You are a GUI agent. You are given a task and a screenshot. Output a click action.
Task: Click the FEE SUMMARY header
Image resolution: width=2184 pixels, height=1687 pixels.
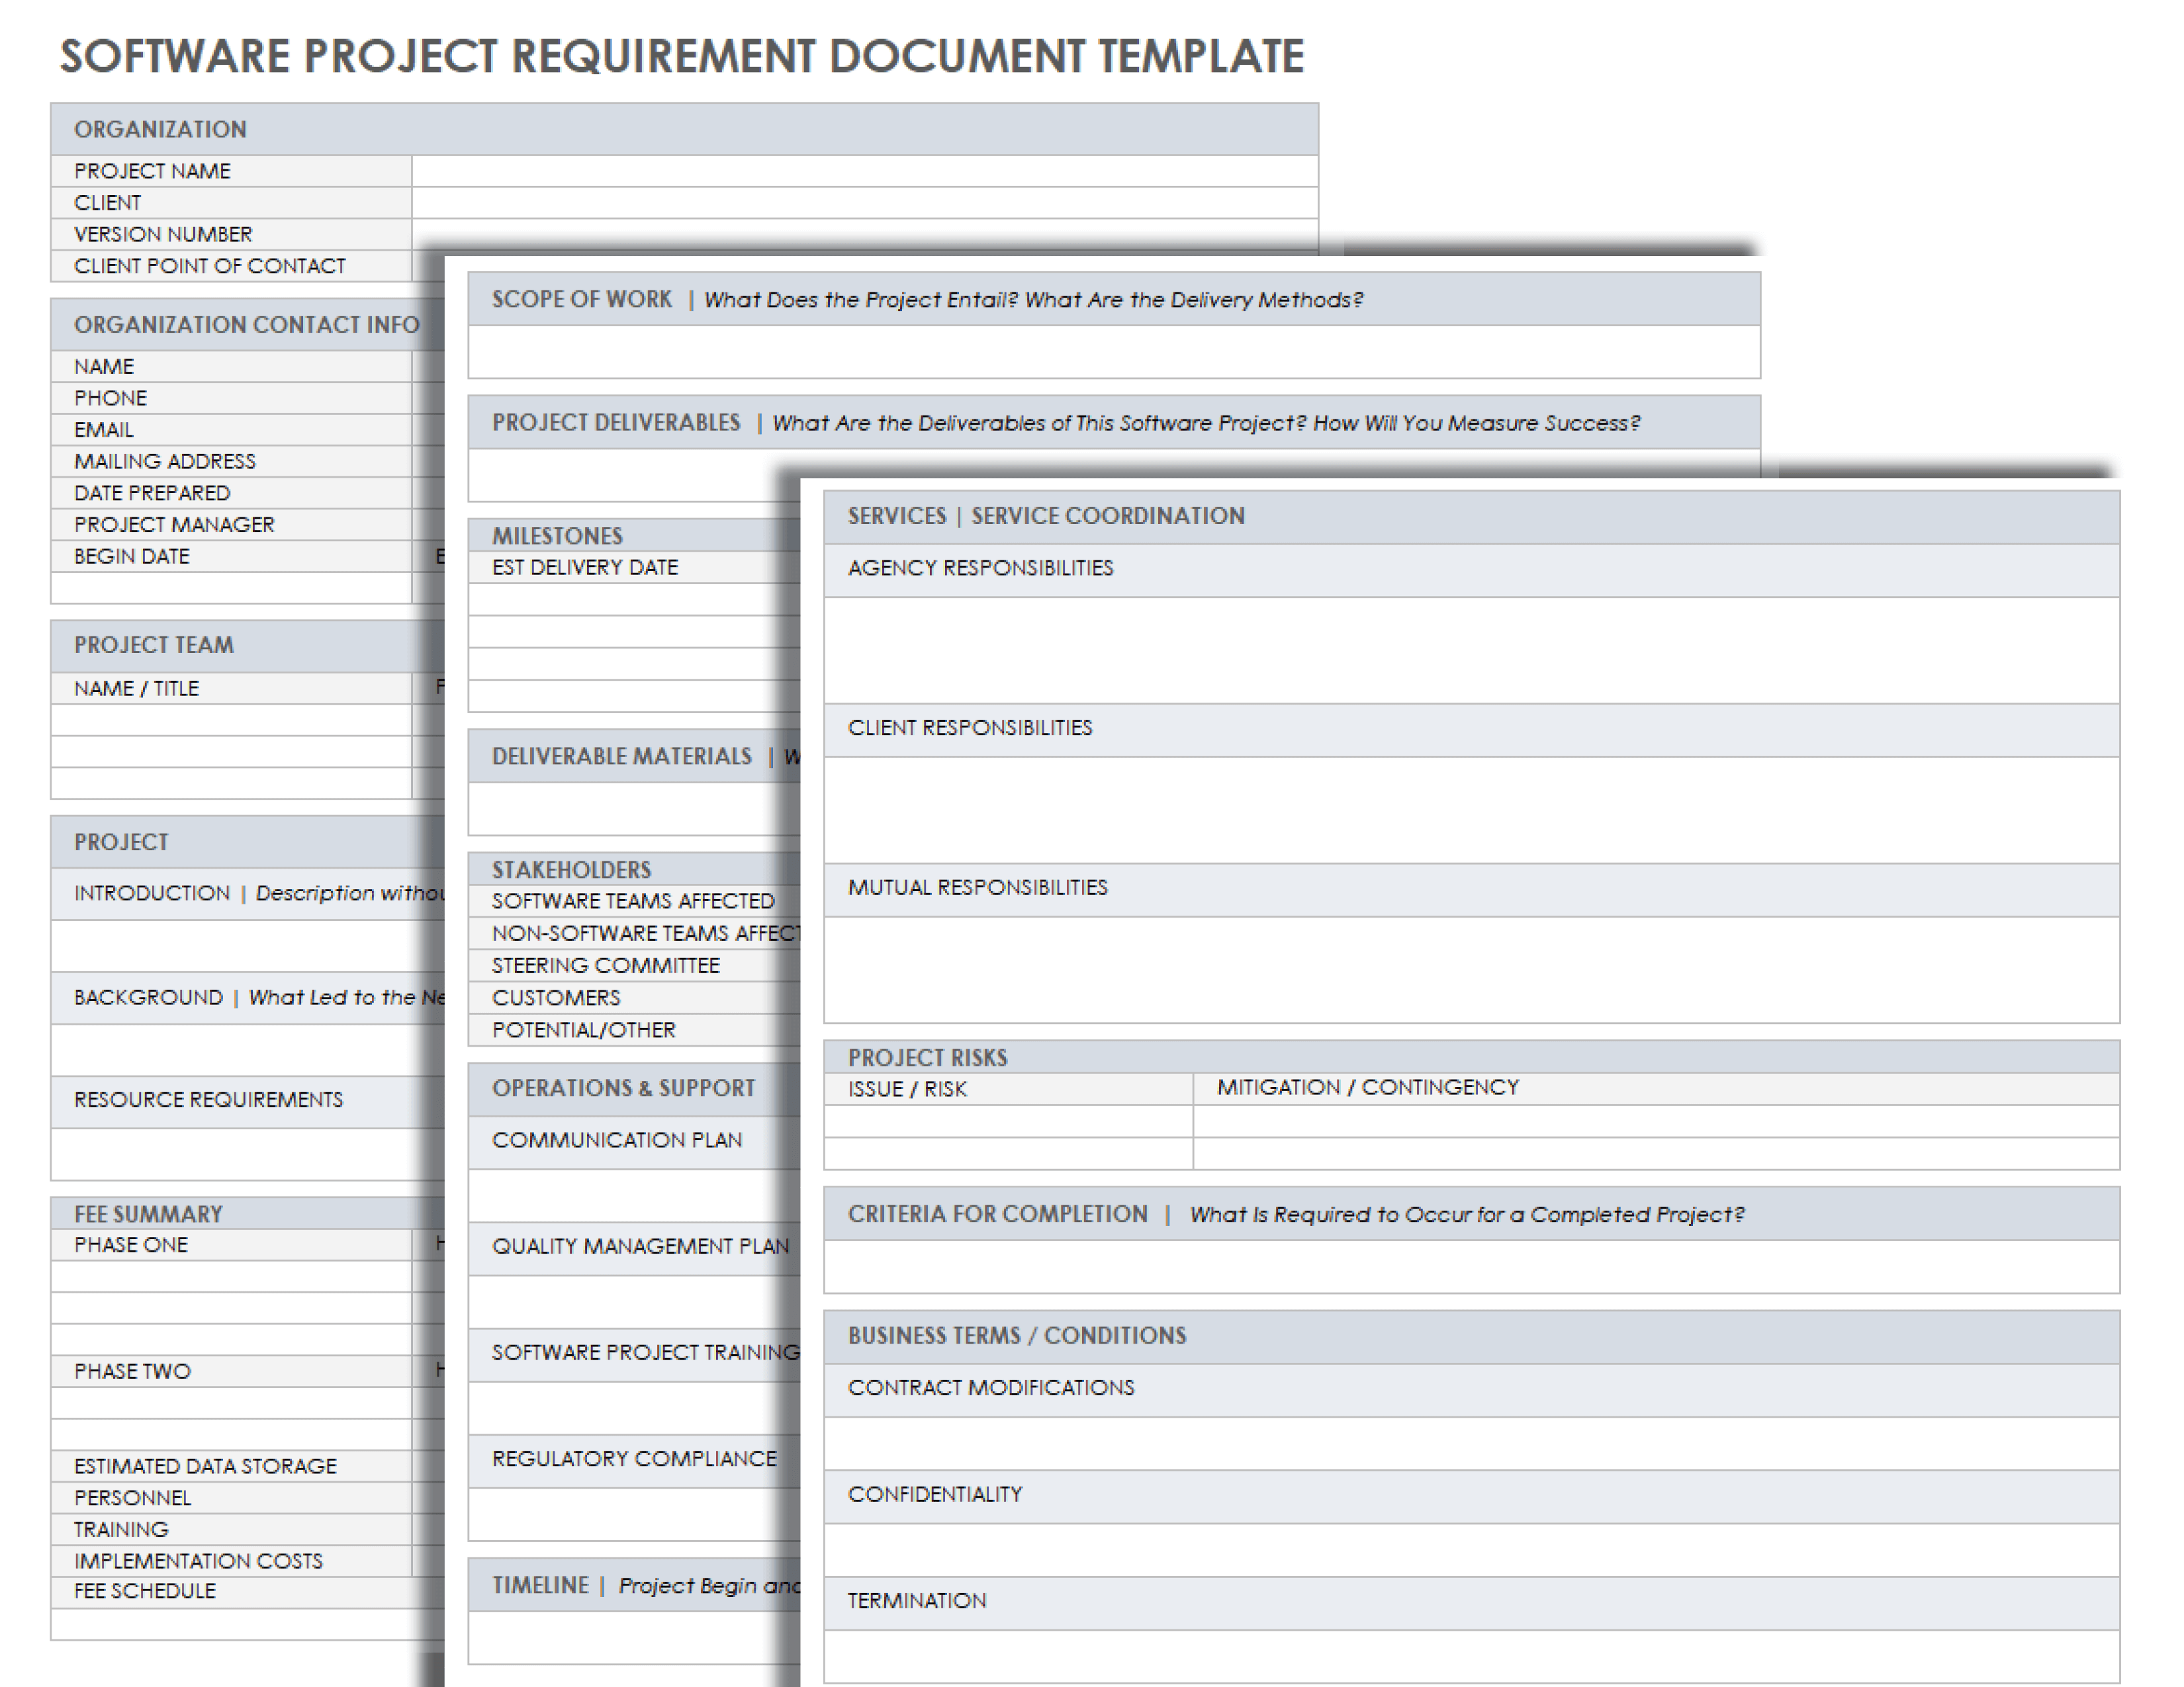148,1214
